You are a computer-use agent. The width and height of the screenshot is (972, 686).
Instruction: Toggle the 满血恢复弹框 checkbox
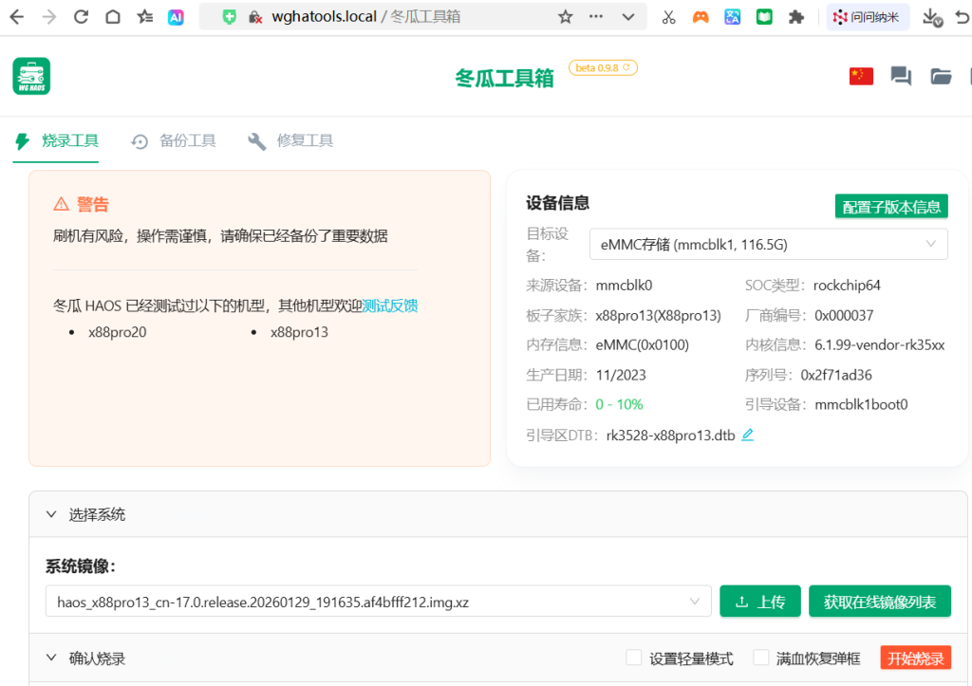pyautogui.click(x=760, y=658)
